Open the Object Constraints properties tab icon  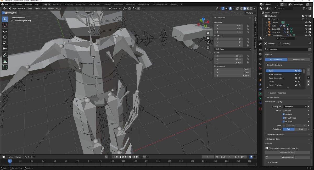click(260, 89)
